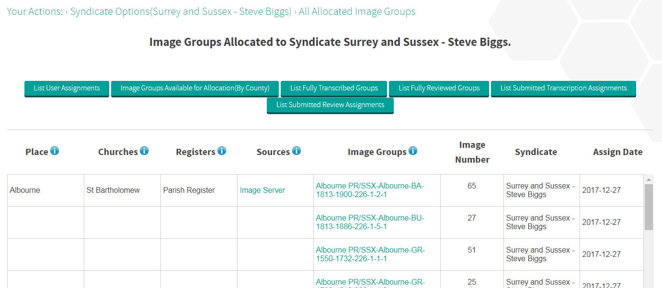This screenshot has height=288, width=662.
Task: Open image group Albourne-GR-1550-1732-226-1-1-1
Action: [370, 255]
